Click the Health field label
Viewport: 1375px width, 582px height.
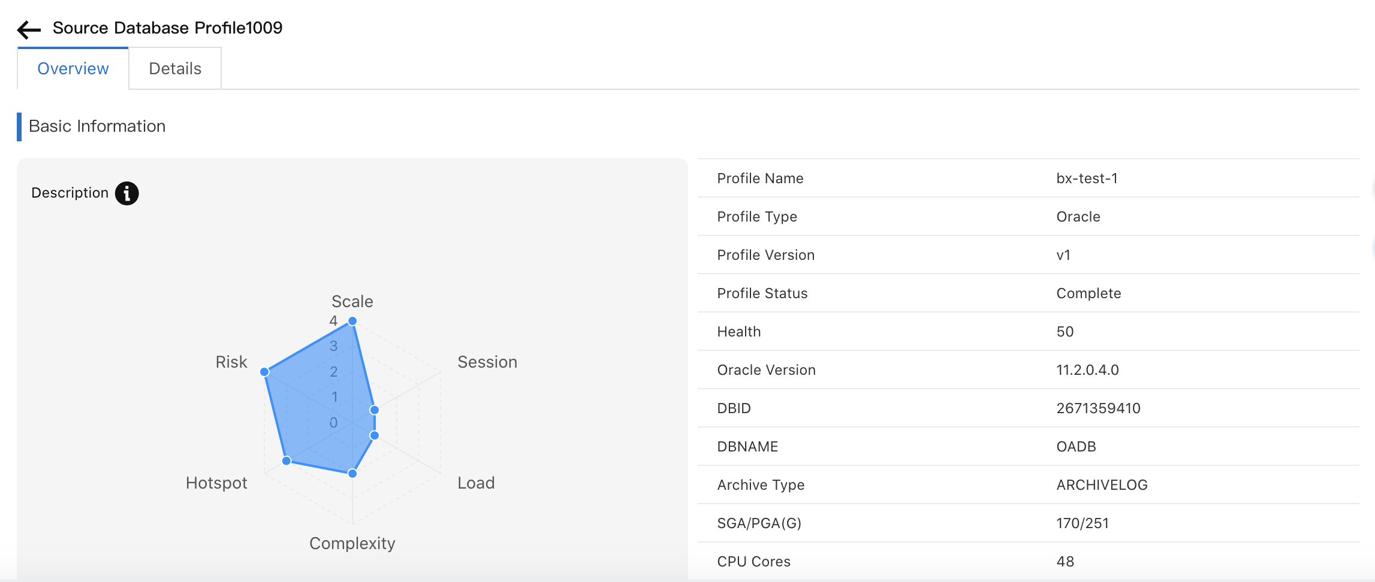(739, 332)
